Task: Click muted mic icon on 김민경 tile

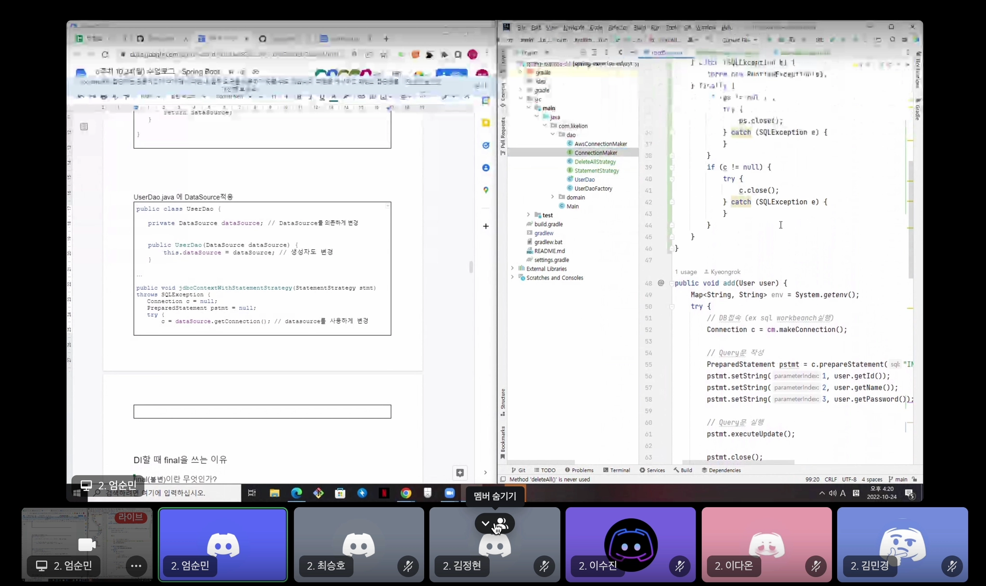Action: (x=952, y=566)
